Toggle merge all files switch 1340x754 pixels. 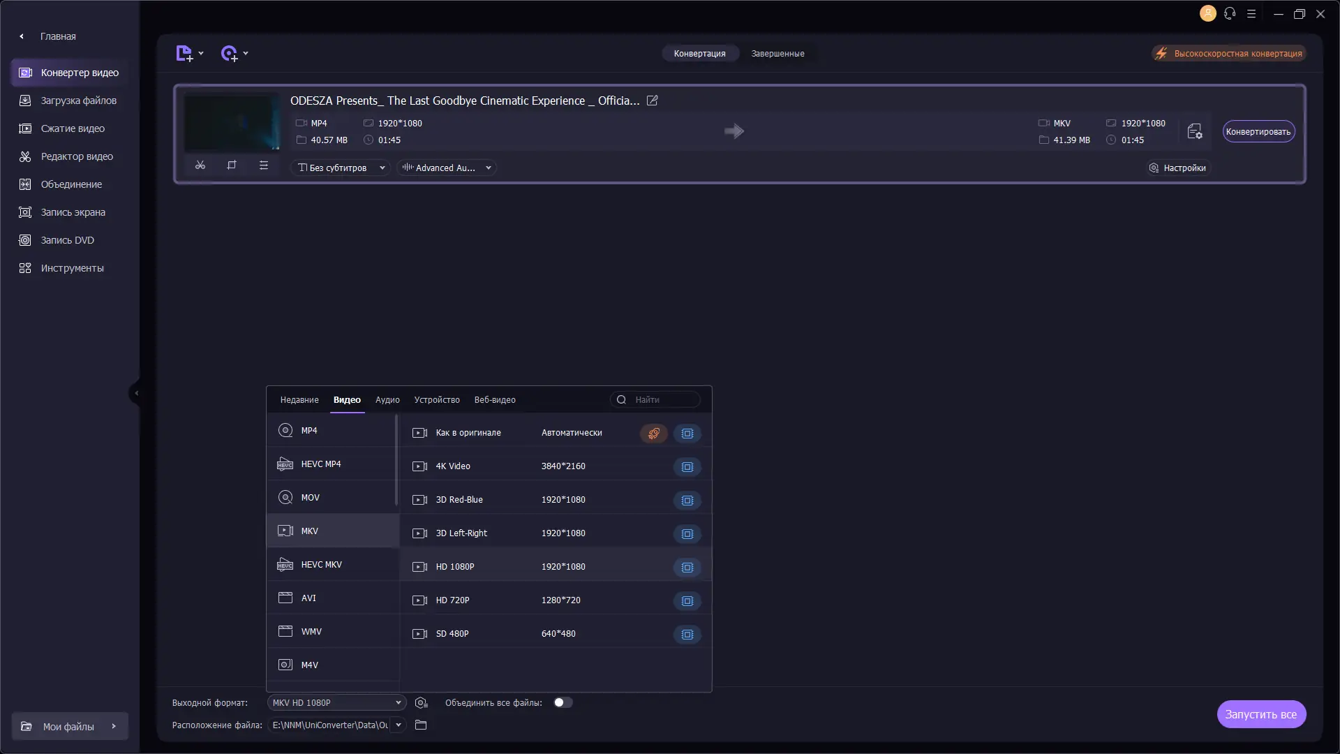(x=563, y=703)
